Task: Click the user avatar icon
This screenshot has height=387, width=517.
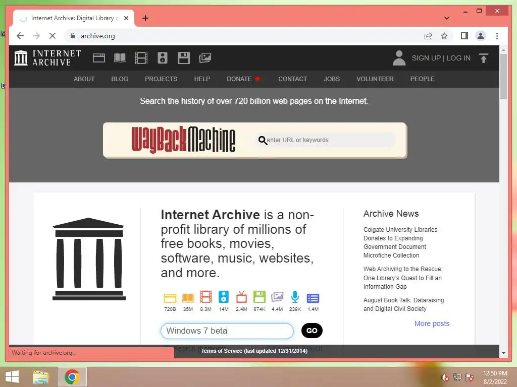Action: [x=399, y=58]
